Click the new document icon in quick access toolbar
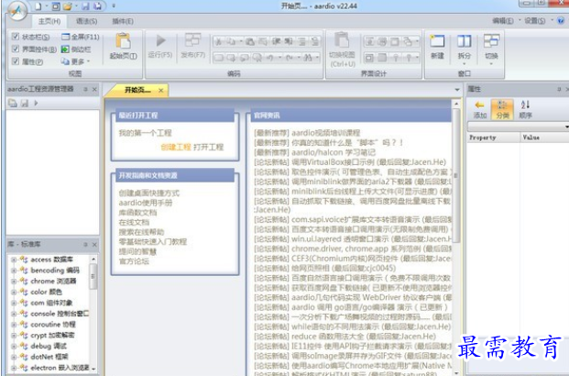 pyautogui.click(x=38, y=6)
